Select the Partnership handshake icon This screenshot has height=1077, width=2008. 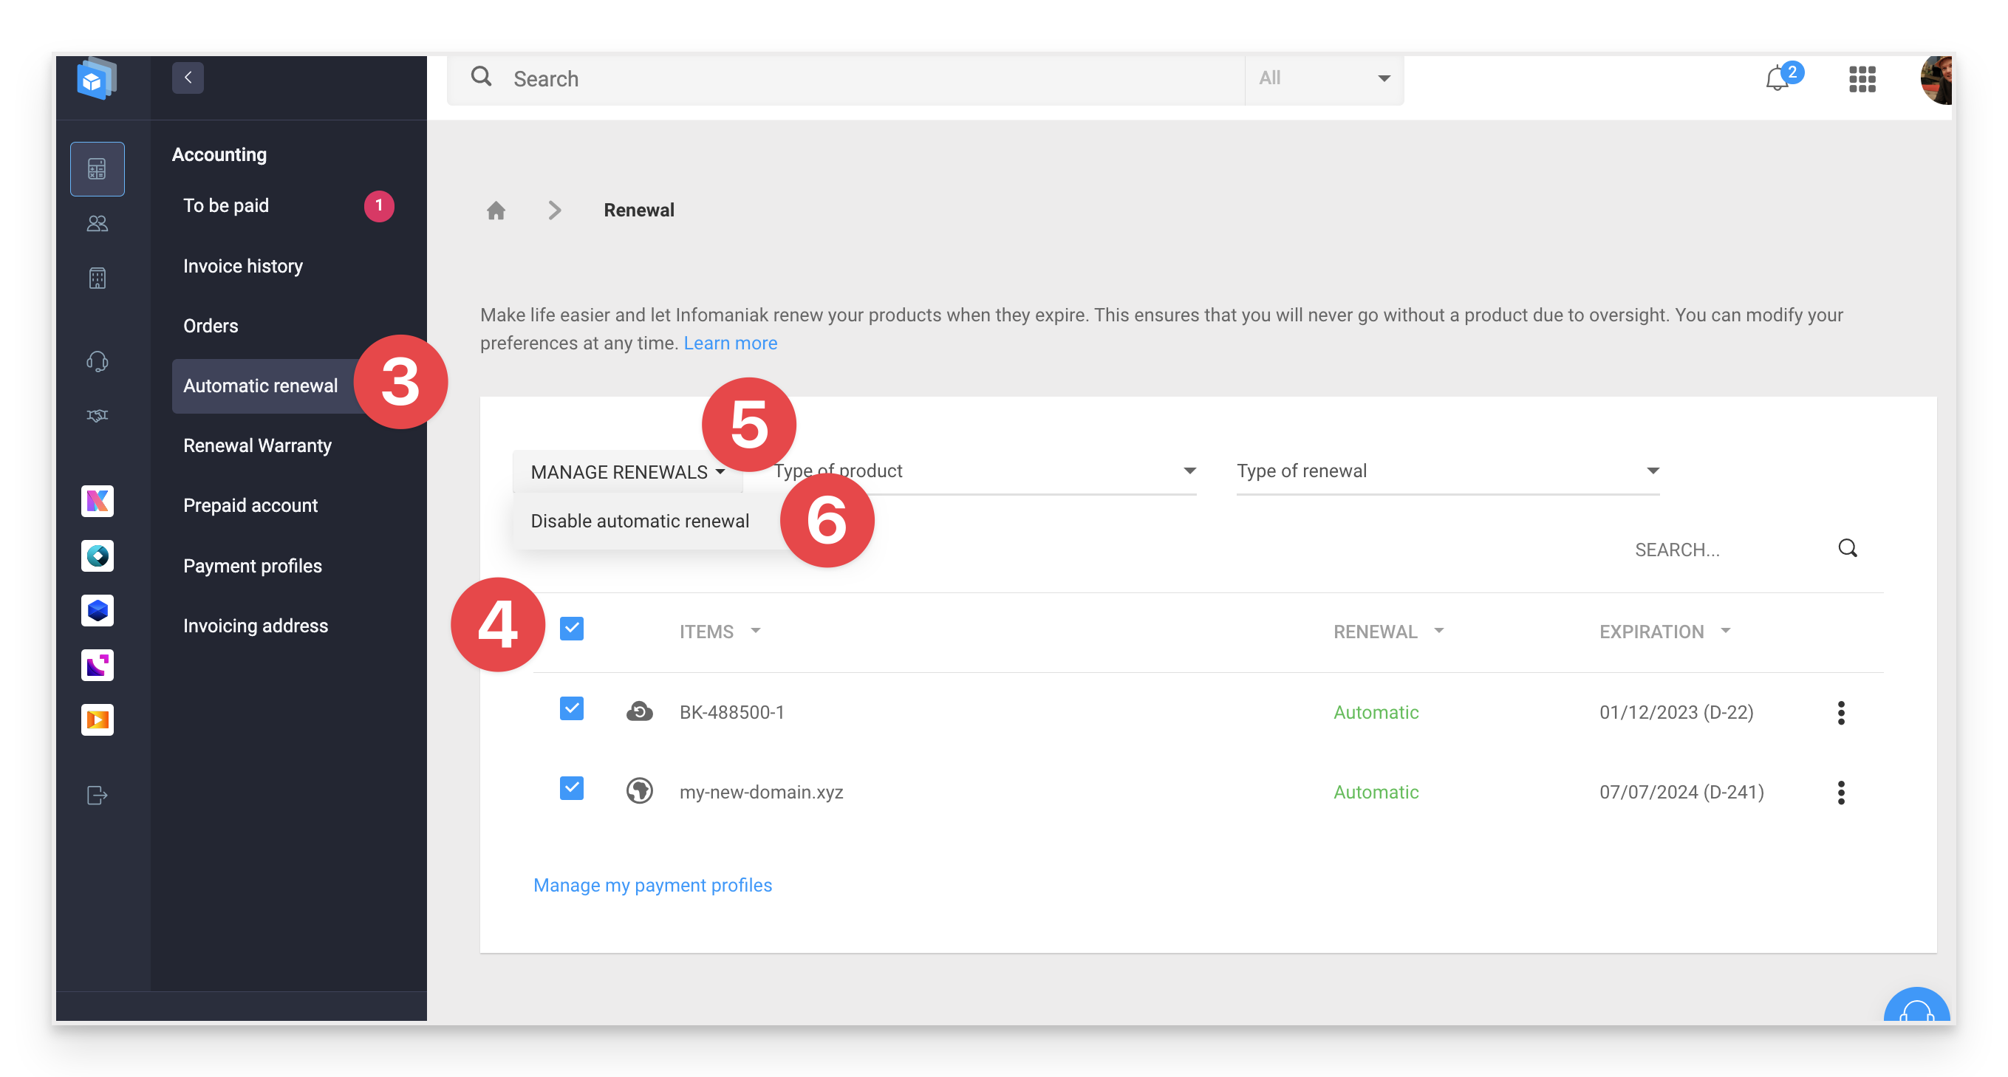click(x=97, y=414)
